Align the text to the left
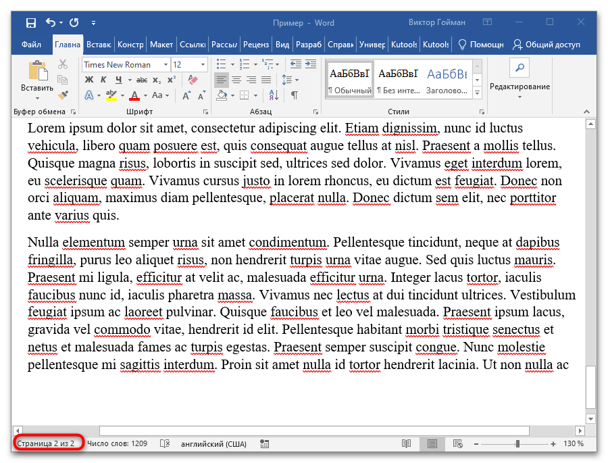 pos(222,80)
